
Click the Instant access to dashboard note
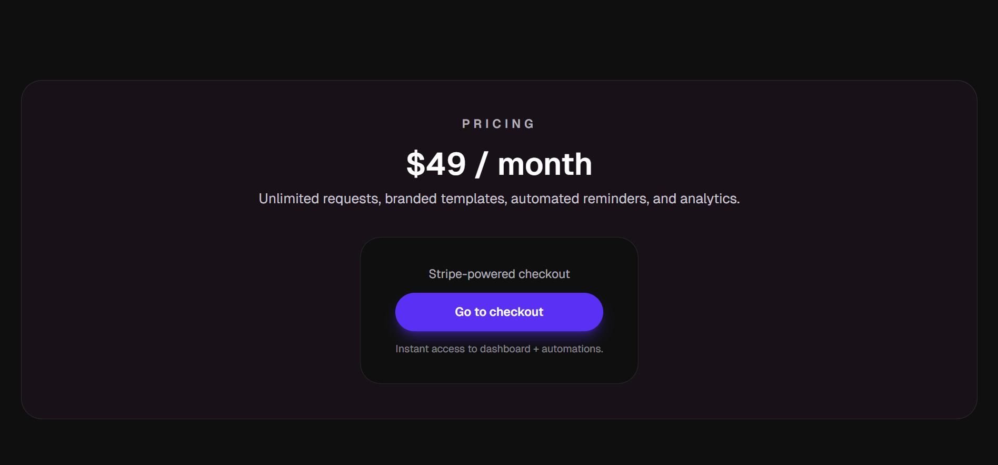click(500, 348)
